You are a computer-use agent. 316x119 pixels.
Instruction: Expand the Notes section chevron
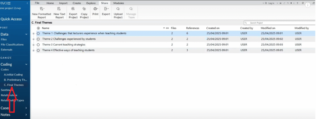26,115
